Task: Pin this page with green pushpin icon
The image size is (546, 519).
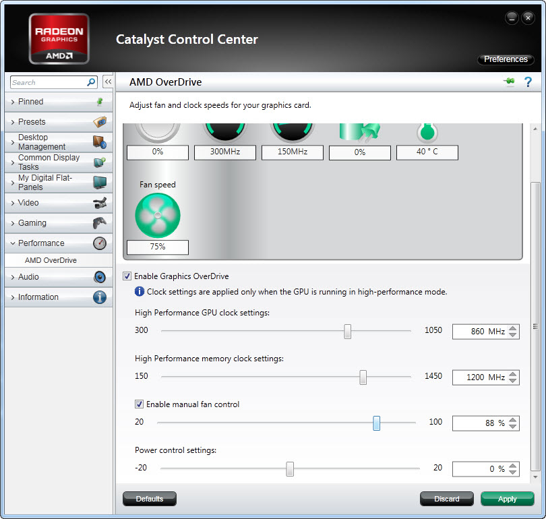Action: coord(509,82)
